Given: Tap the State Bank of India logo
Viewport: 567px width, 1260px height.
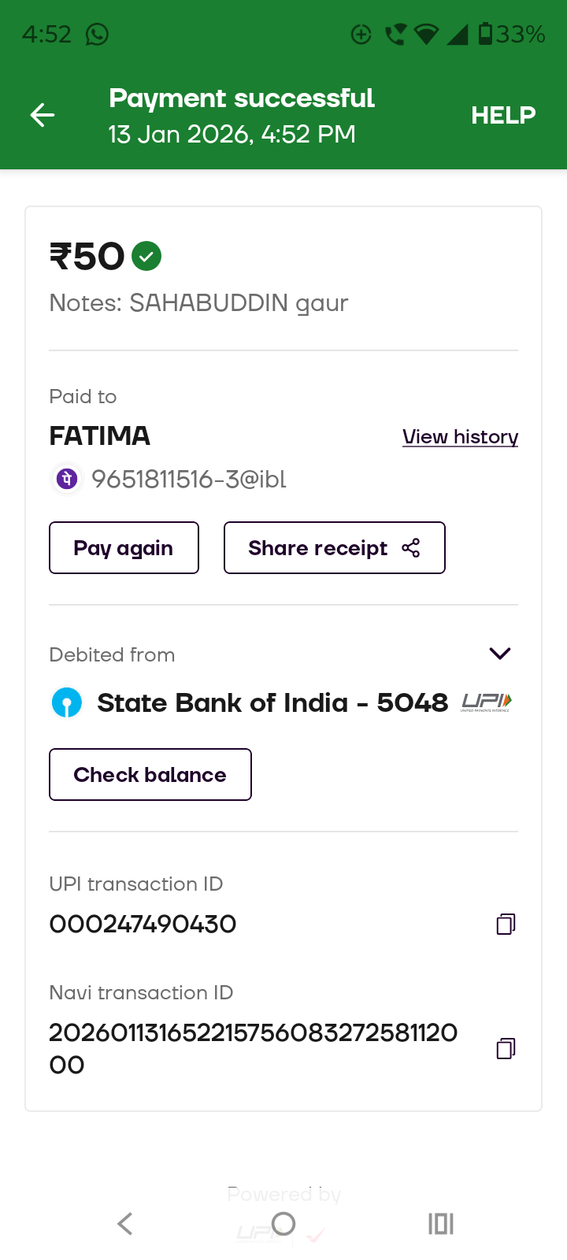Looking at the screenshot, I should pos(67,702).
